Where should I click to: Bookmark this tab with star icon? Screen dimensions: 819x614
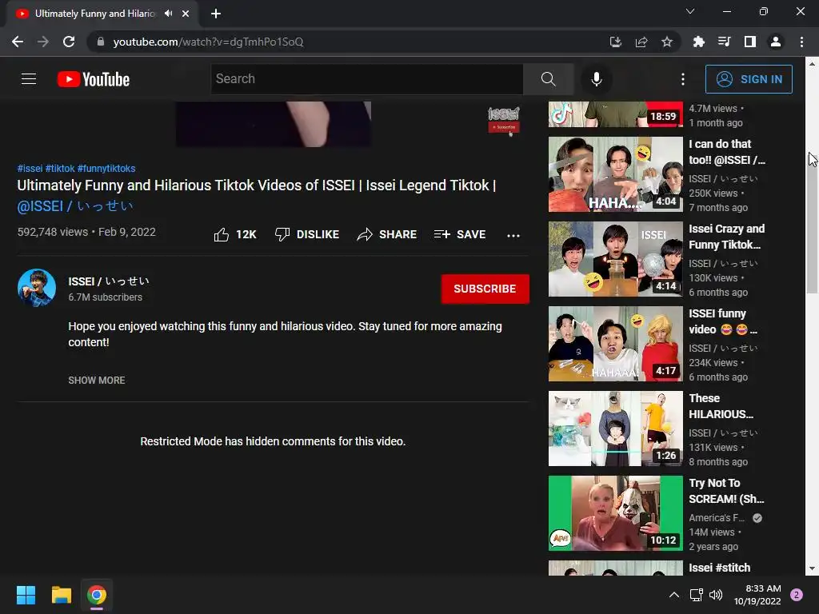tap(667, 42)
